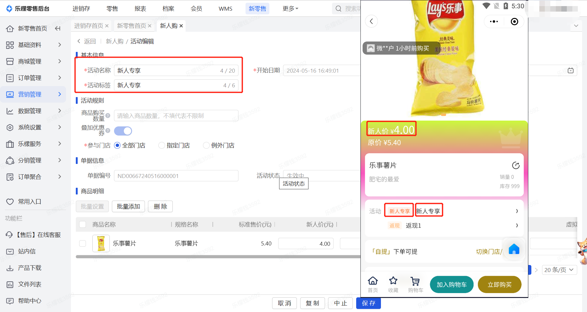Expand the 基础资料 menu chevron
The height and width of the screenshot is (312, 587).
[x=60, y=45]
